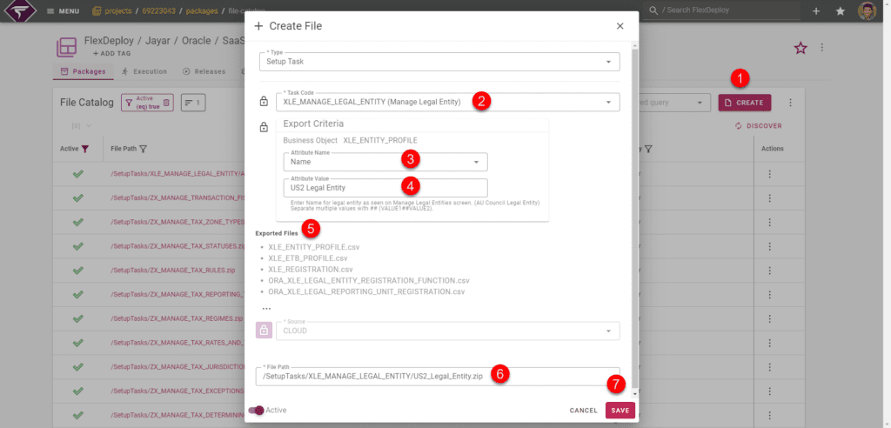
Task: Open the saved query dropdown left of CREATE
Action: 673,103
